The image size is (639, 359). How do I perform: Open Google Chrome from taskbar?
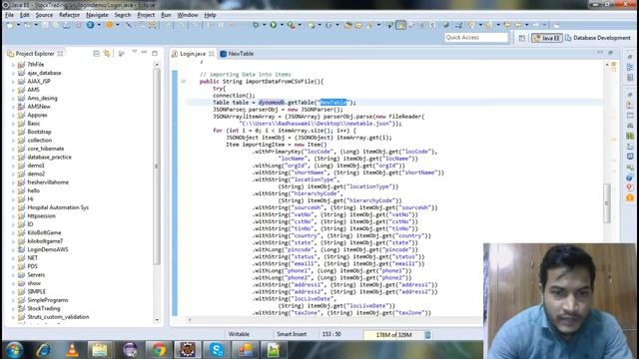[x=160, y=350]
